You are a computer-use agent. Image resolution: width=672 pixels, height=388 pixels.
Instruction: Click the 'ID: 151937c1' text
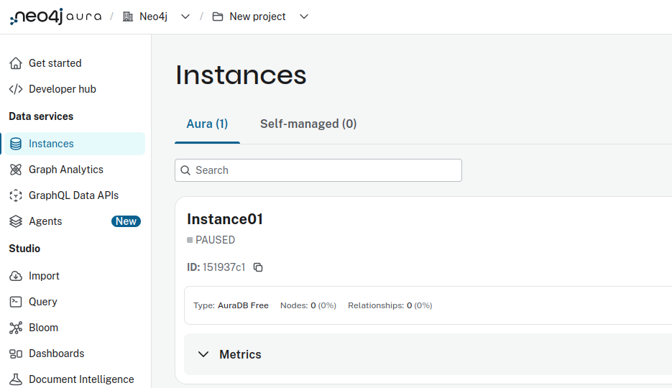tap(216, 267)
